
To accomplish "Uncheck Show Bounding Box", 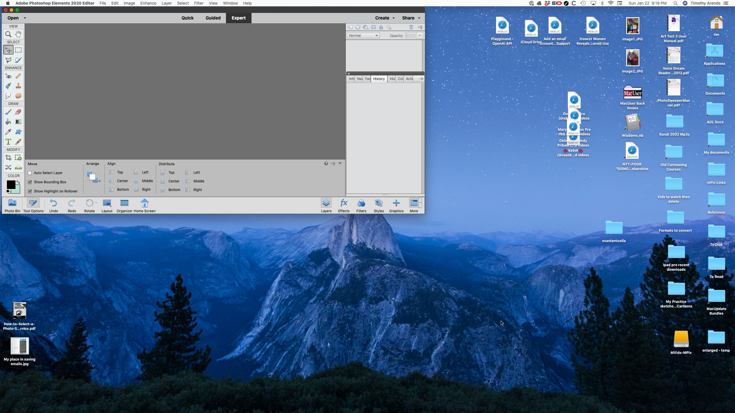I will (x=30, y=182).
